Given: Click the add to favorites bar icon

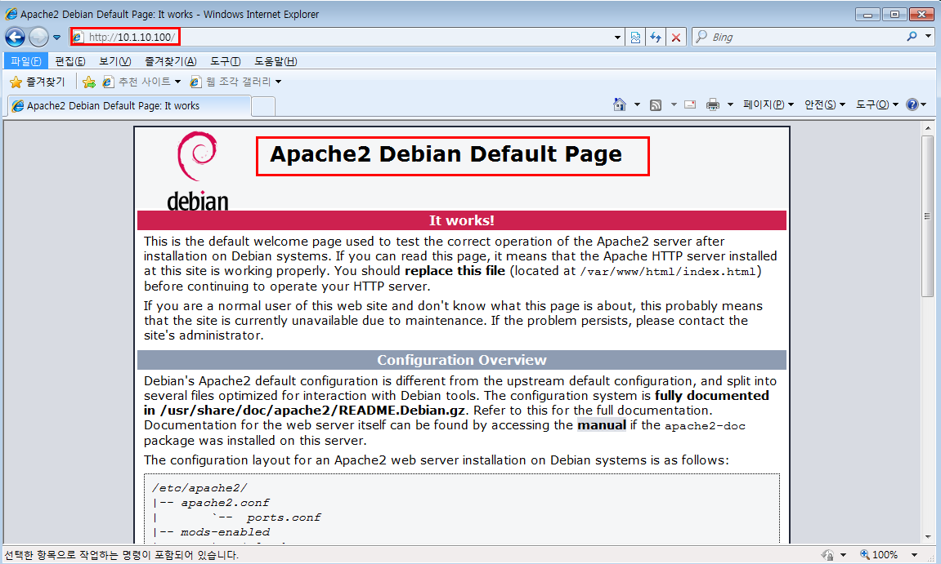Looking at the screenshot, I should (x=89, y=82).
